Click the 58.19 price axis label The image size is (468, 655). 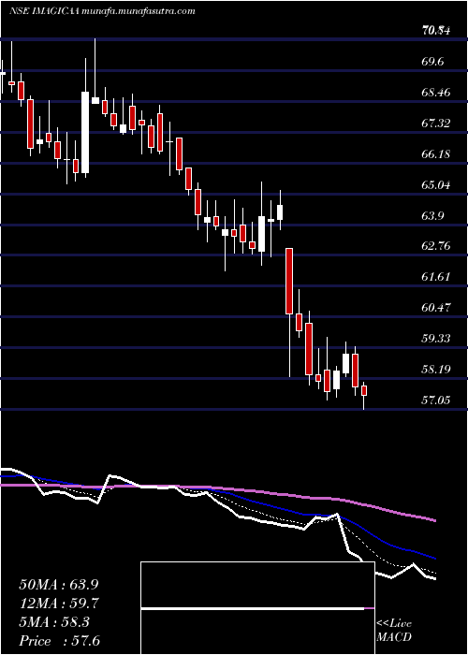click(436, 369)
